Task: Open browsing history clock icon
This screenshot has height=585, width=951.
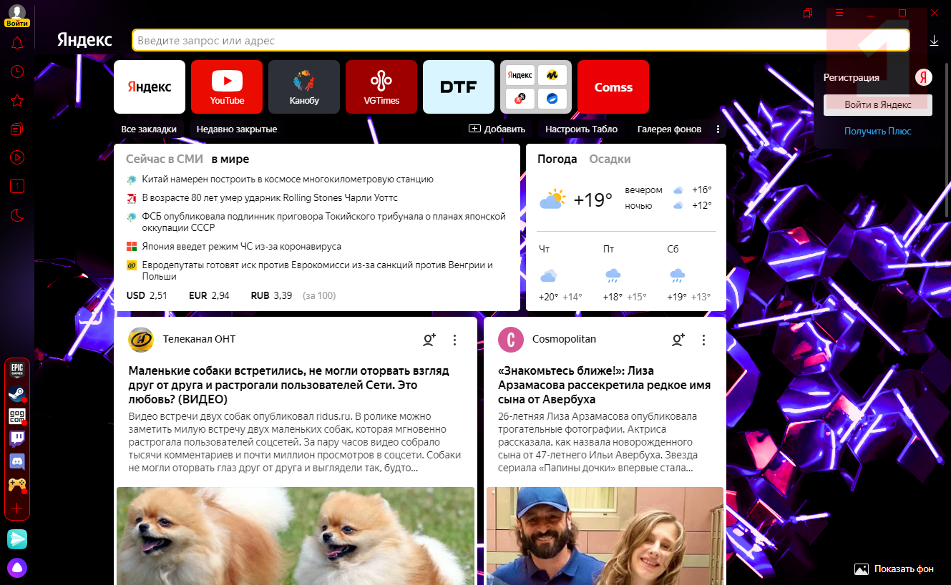Action: [x=17, y=72]
